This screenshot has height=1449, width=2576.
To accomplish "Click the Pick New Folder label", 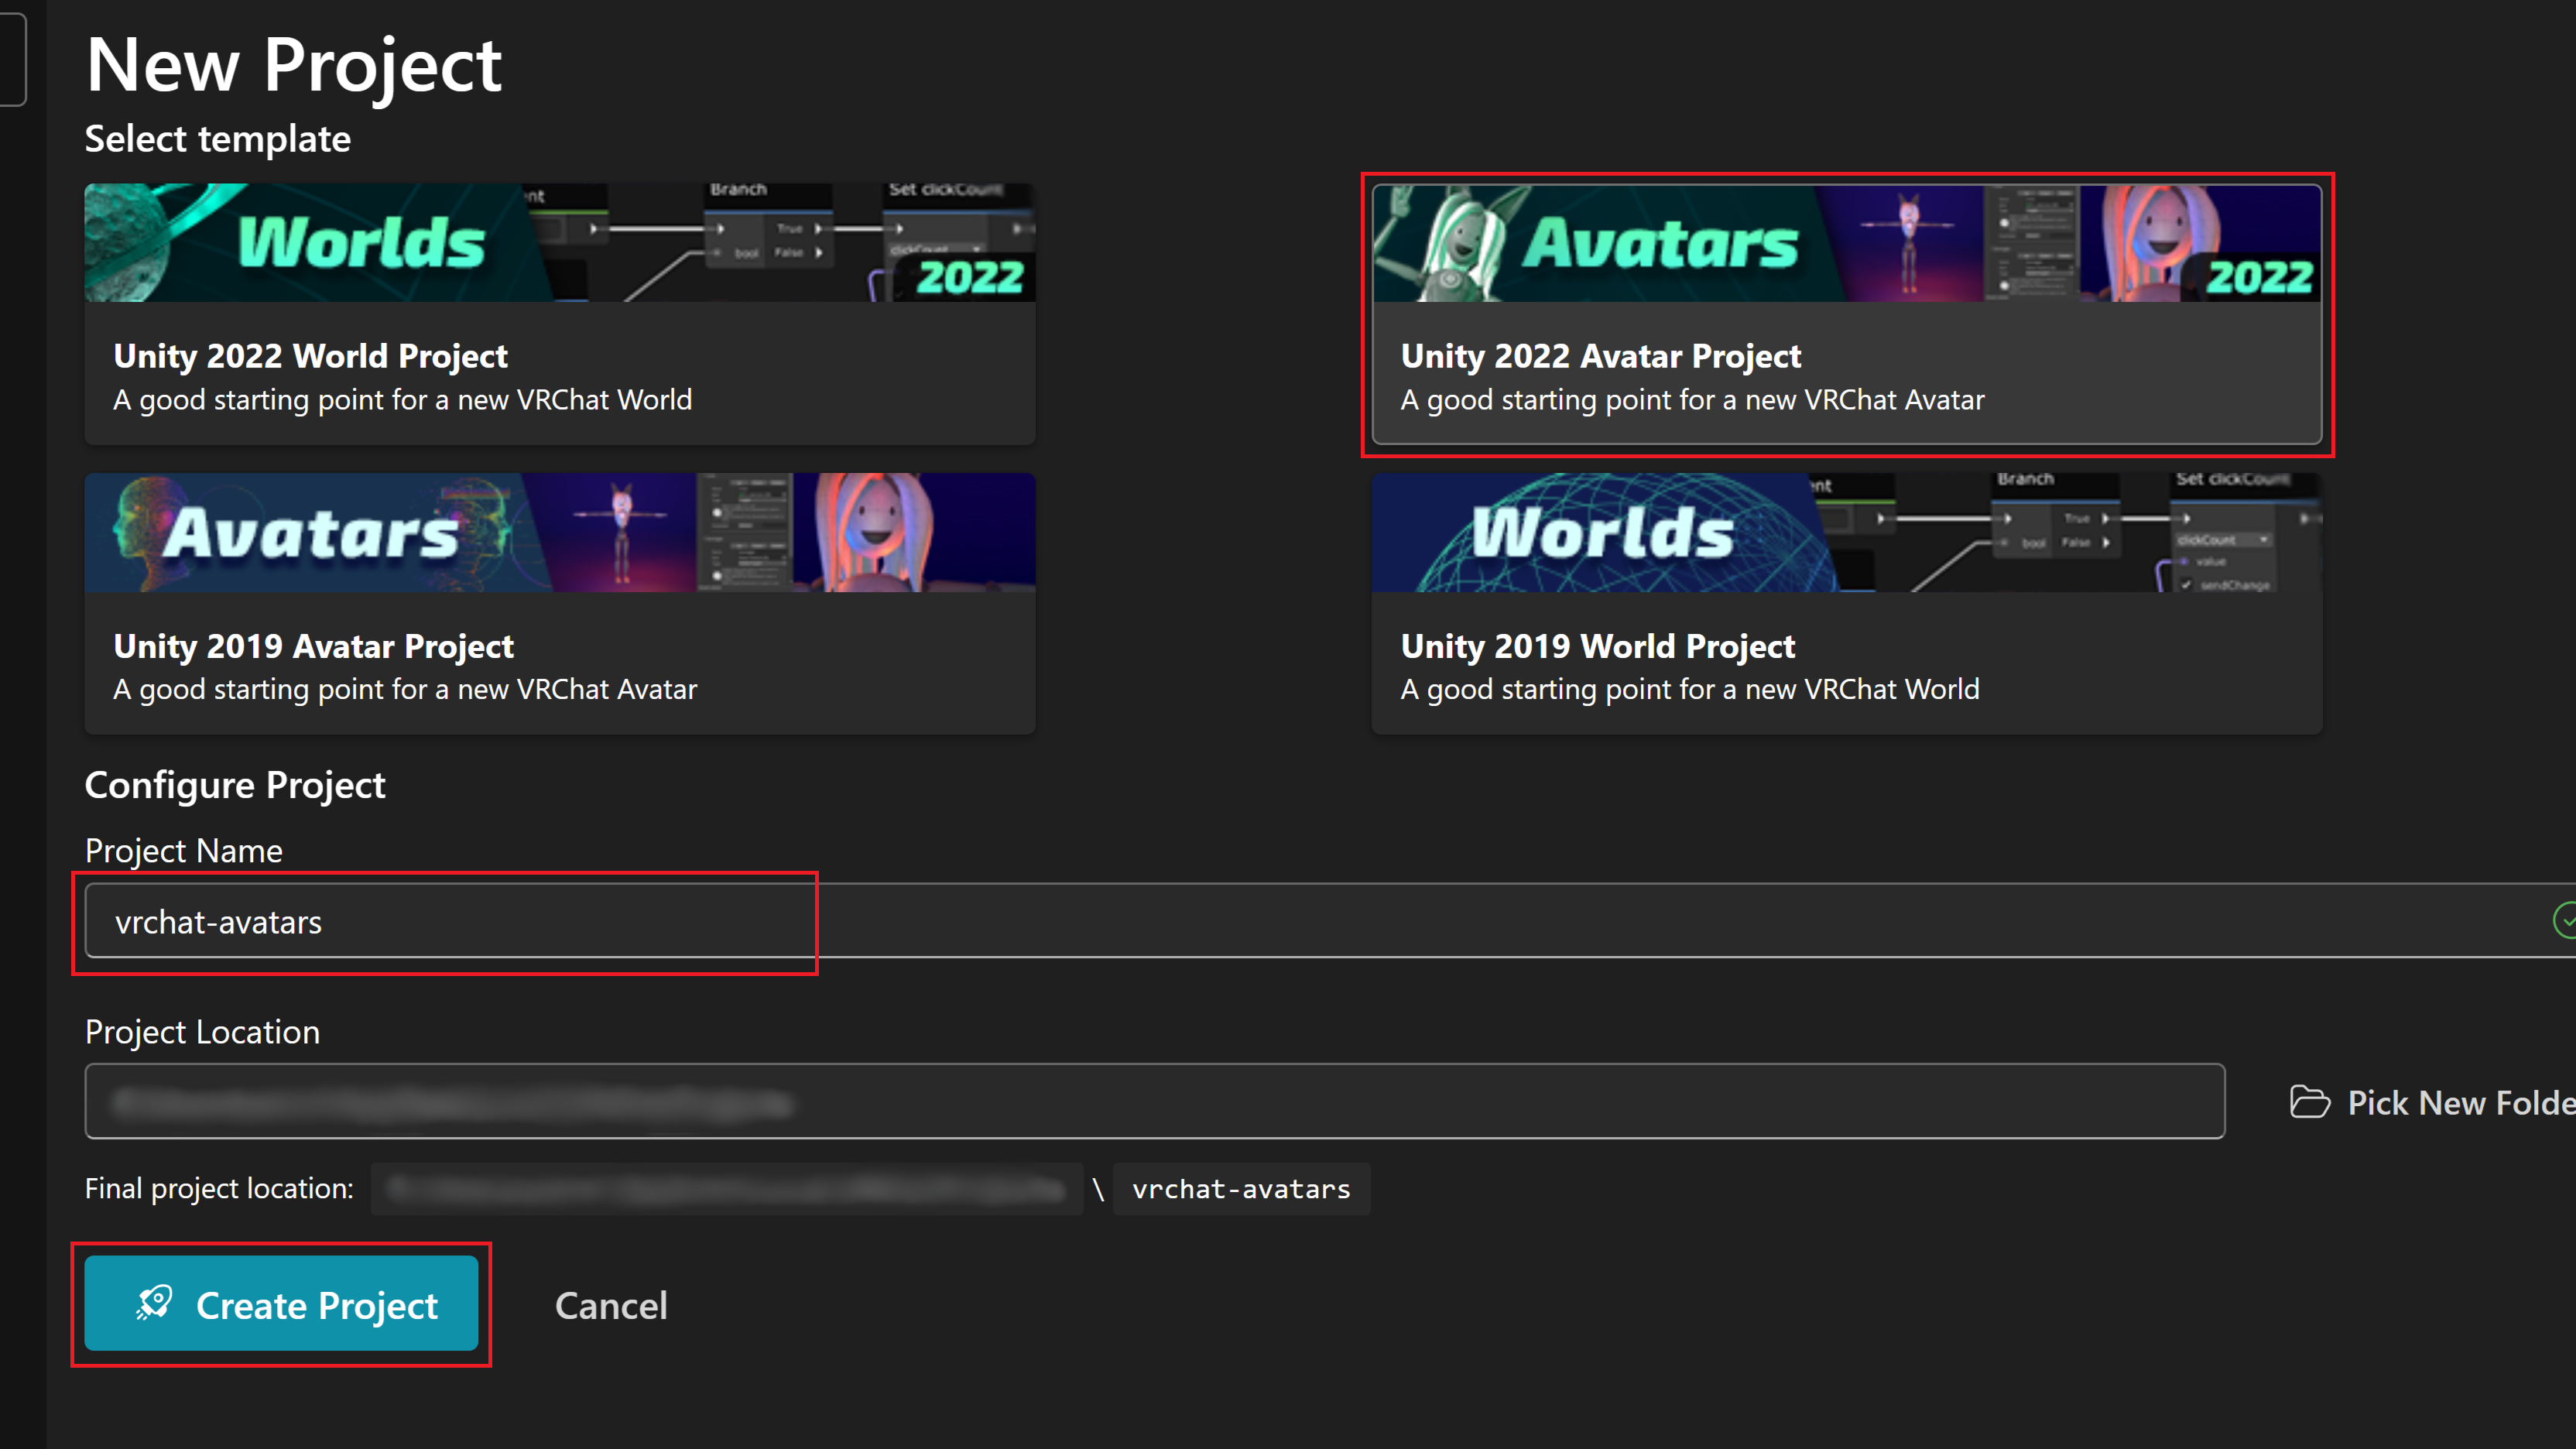I will coord(2460,1102).
